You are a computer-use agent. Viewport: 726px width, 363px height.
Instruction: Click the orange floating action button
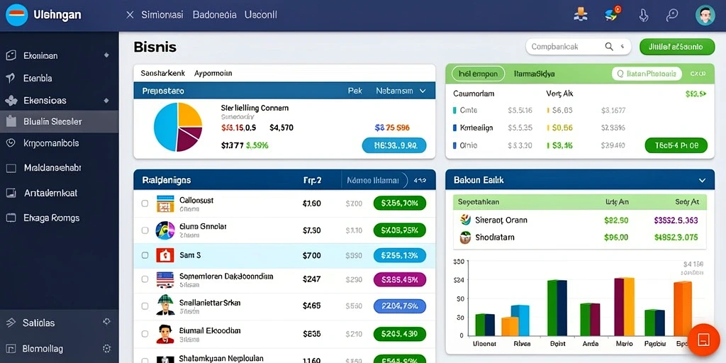pos(703,340)
